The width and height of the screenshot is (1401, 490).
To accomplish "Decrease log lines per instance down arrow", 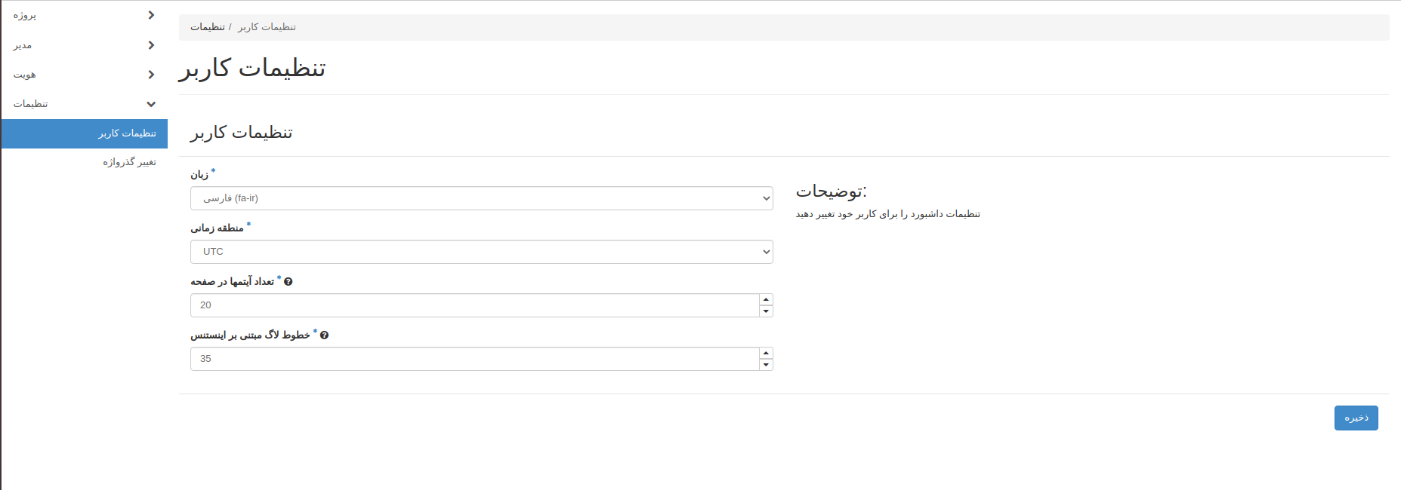I will [766, 365].
